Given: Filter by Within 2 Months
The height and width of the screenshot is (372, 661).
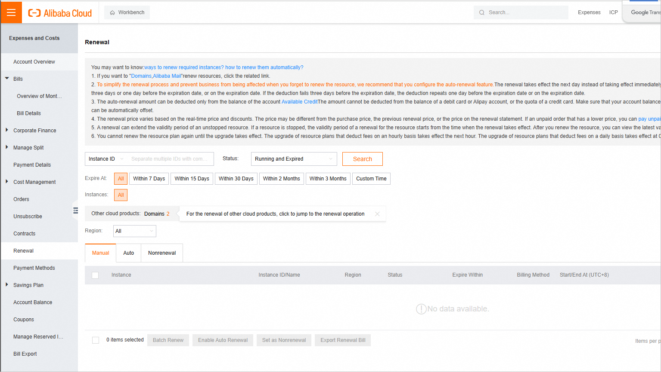Looking at the screenshot, I should click(x=282, y=179).
